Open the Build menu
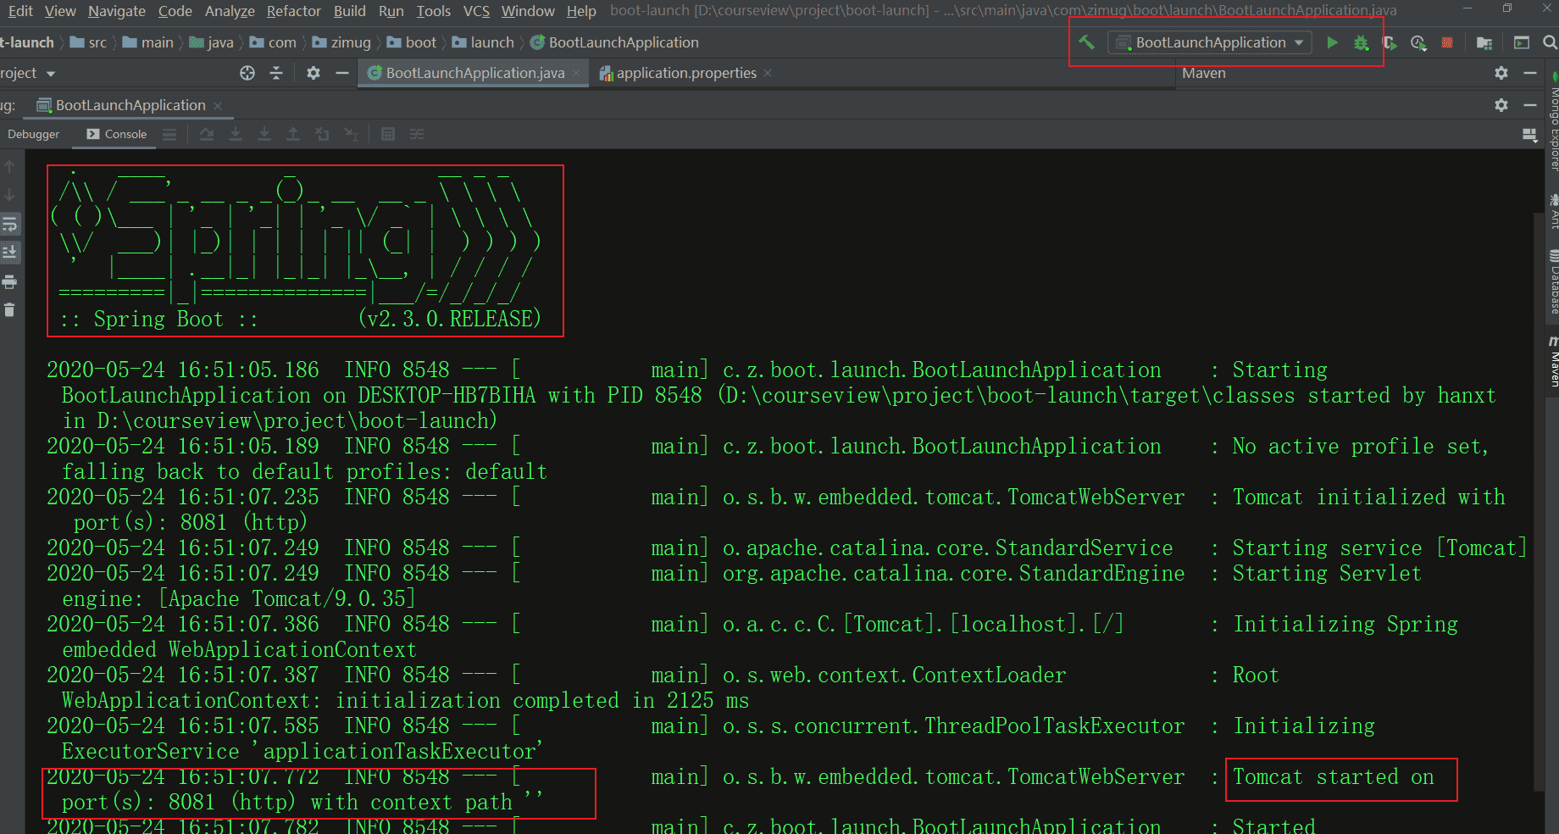 (350, 11)
